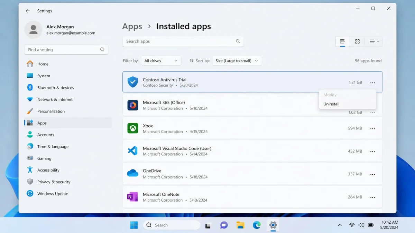Open the clock showing 10:42 AM
Screen dimensions: 415x233
(390, 225)
